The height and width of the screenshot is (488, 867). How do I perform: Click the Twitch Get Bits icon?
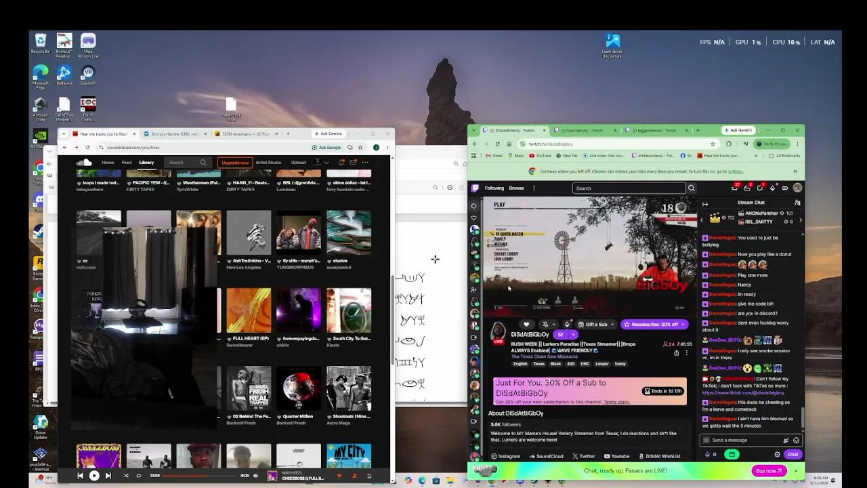click(x=772, y=188)
